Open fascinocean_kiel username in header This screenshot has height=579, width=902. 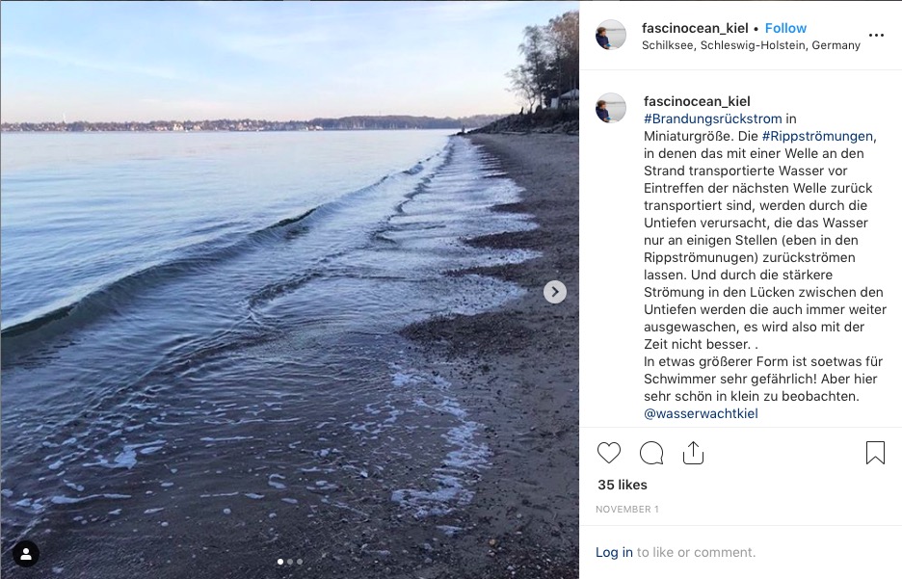695,28
